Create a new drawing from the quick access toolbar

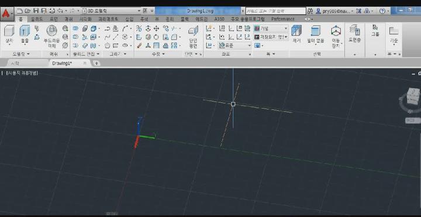[20, 11]
